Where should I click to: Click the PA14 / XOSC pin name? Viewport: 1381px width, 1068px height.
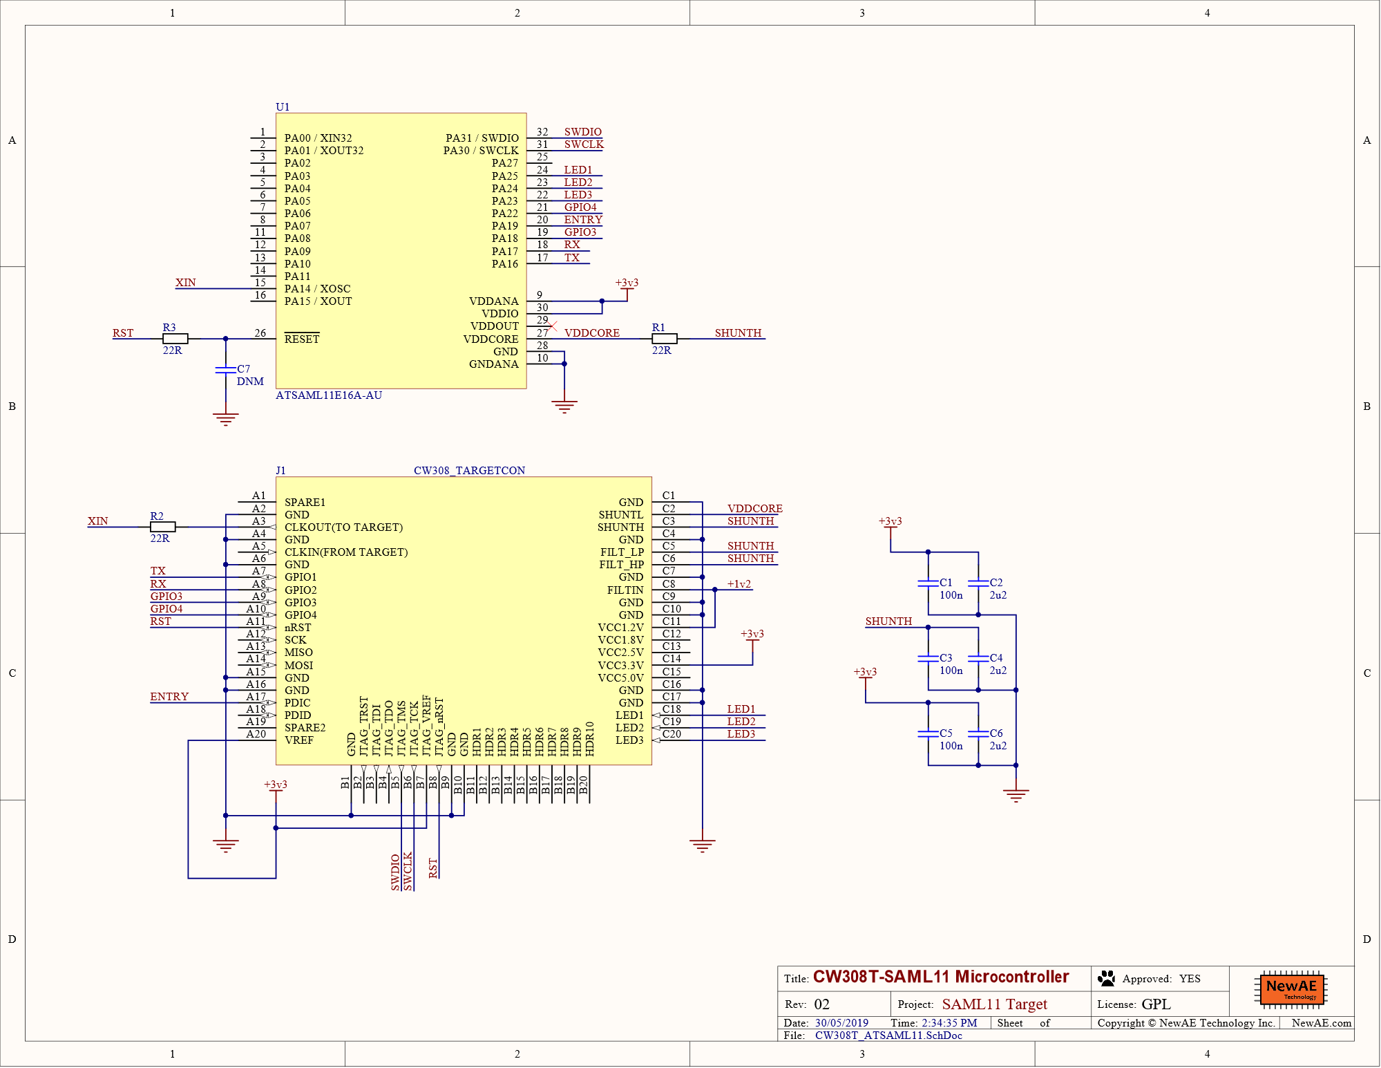click(x=317, y=288)
